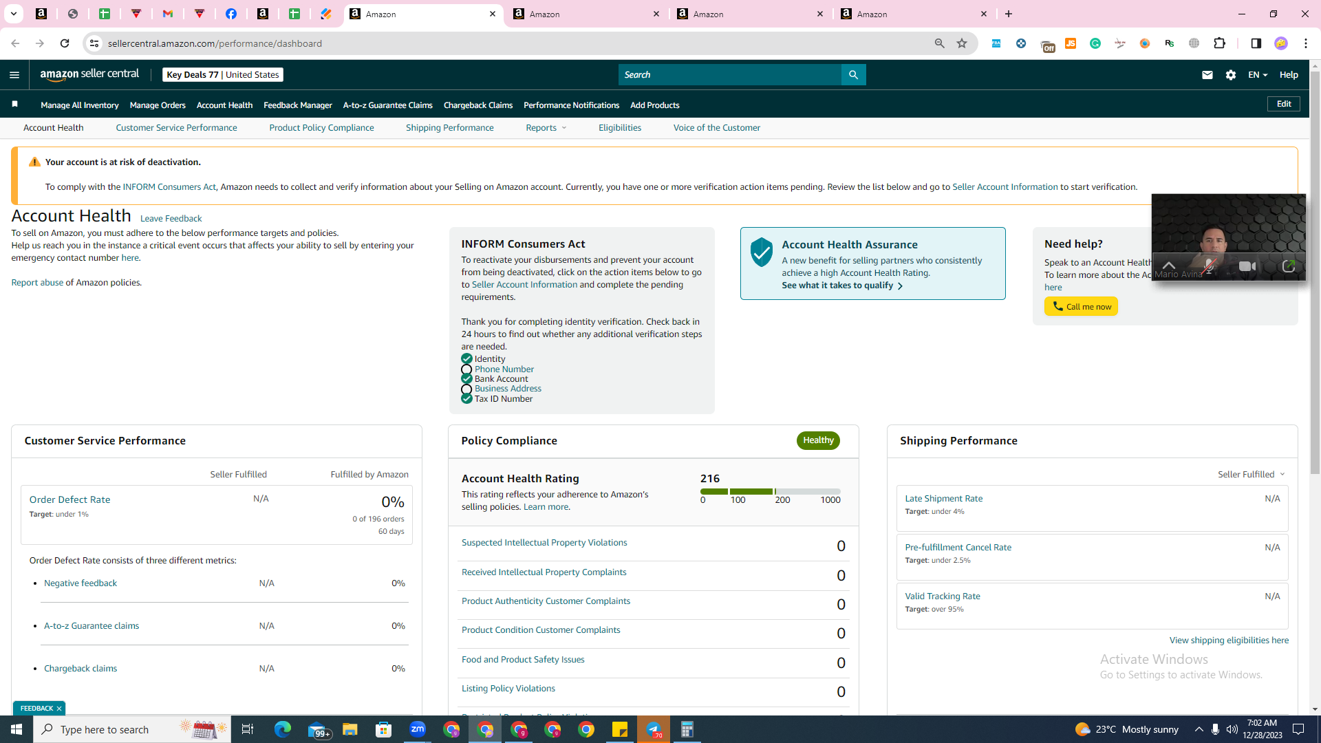Show hidden system tray icons
Viewport: 1321px width, 743px height.
pos(1199,729)
